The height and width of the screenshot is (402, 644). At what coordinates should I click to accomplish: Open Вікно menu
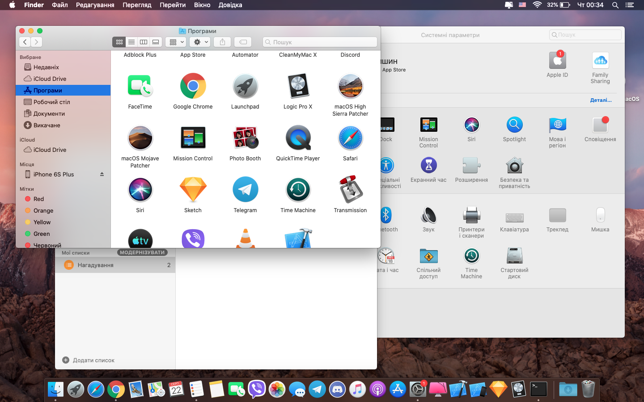(x=202, y=5)
